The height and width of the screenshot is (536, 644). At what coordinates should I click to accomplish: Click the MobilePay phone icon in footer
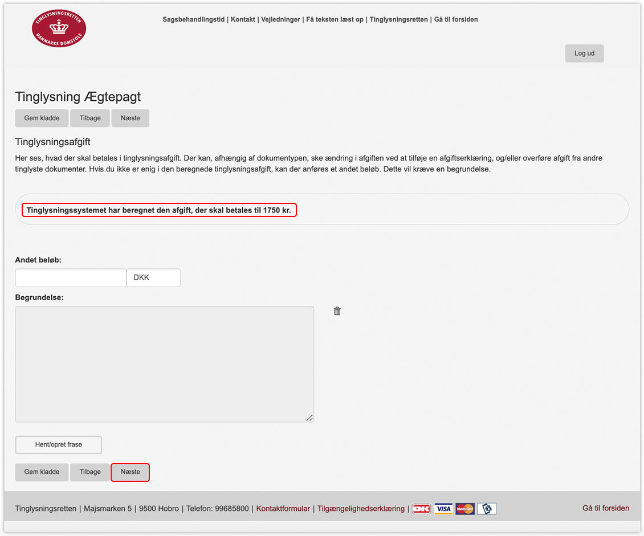pos(487,509)
